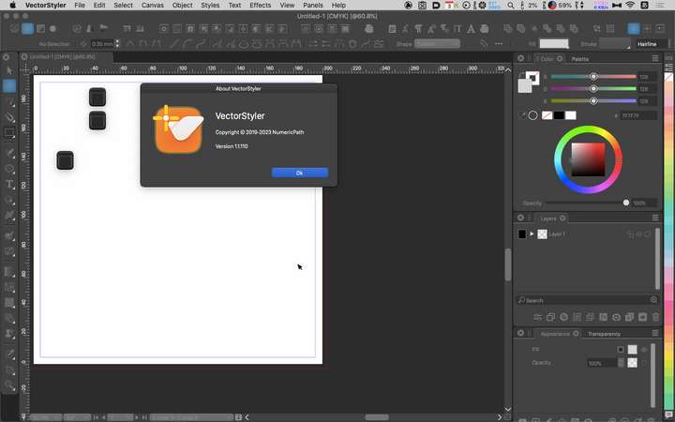Open the Stroke style dropdown in the toolbar
Viewport: 675px width, 422px height.
(x=615, y=43)
